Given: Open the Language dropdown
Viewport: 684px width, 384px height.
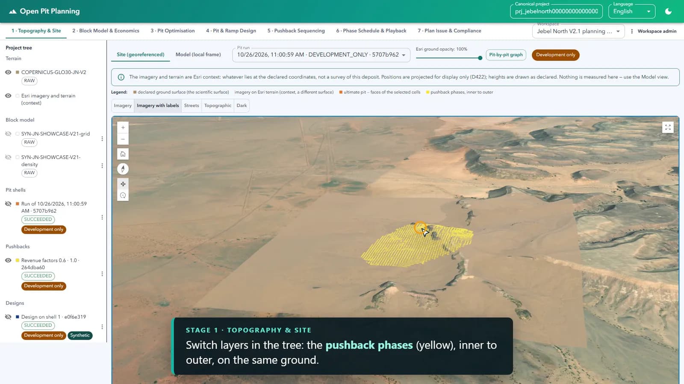Looking at the screenshot, I should (631, 12).
